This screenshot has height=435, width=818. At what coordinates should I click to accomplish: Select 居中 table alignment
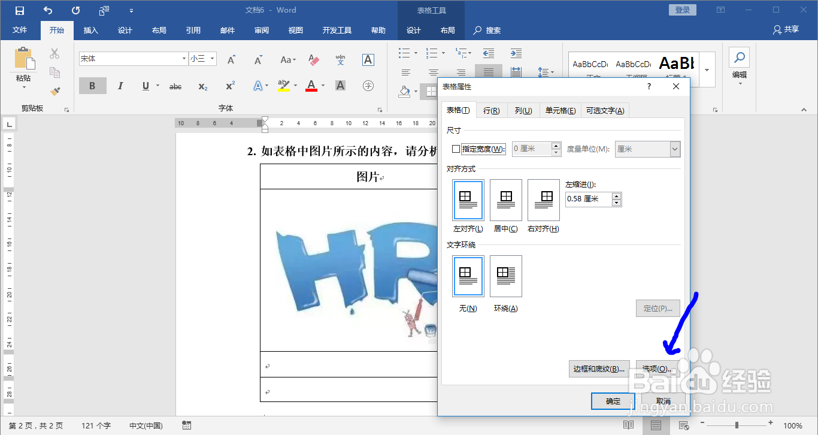506,200
